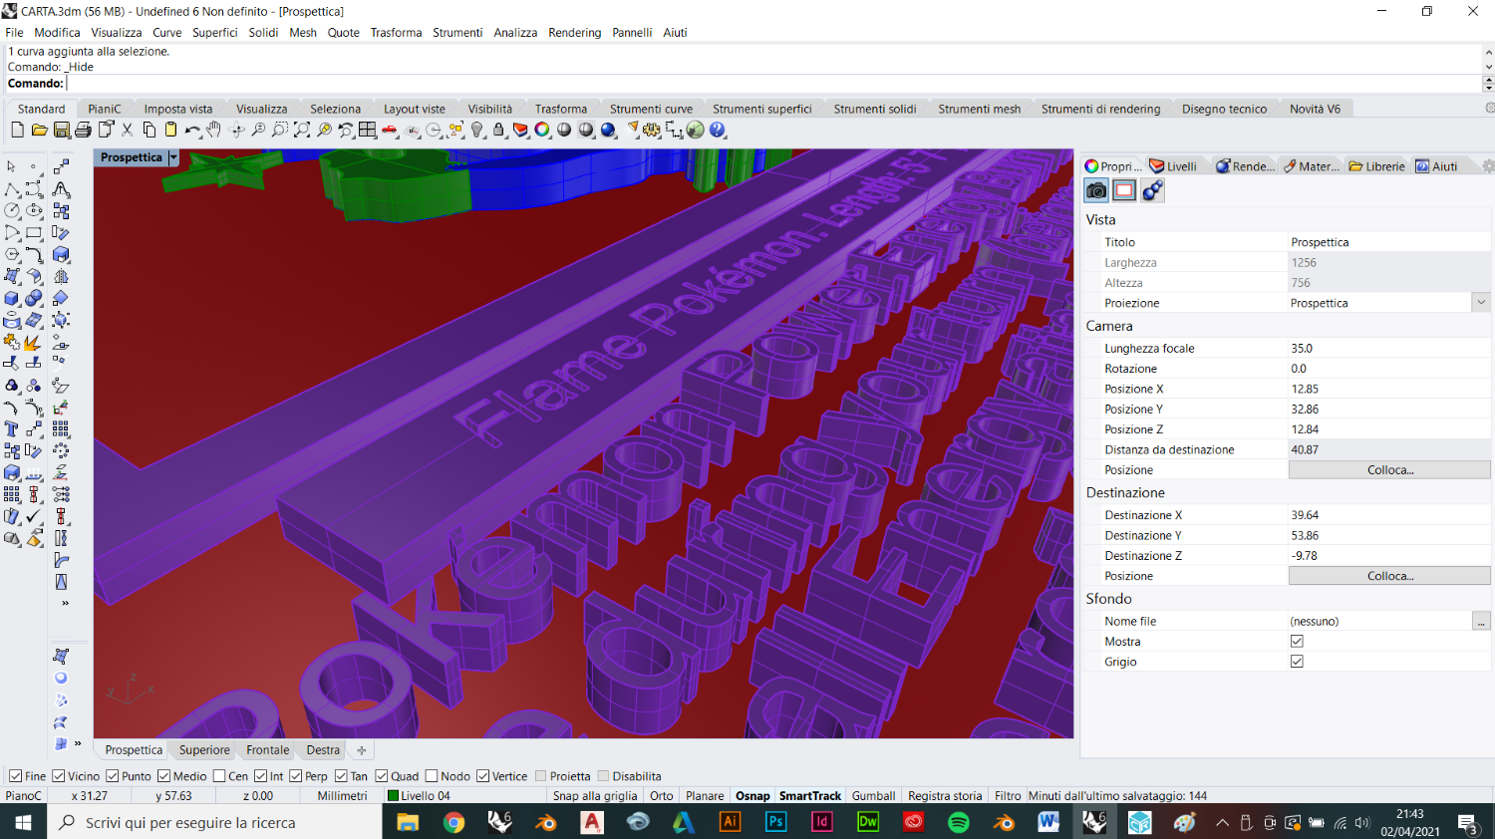Click the Undo arrow icon
Screen dimensions: 1495x839
coord(192,130)
